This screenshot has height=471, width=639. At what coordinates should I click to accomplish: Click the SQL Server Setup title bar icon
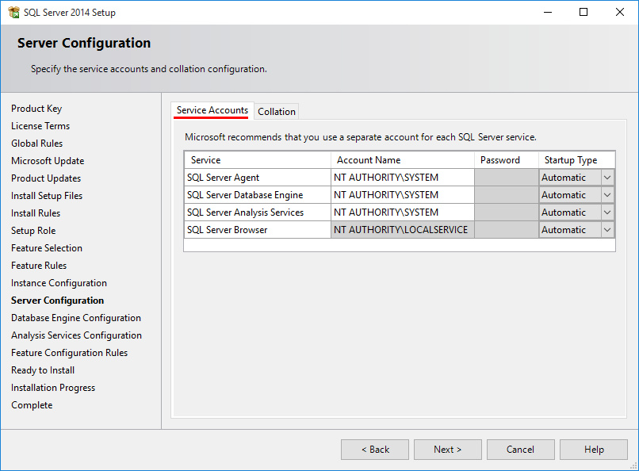coord(13,12)
